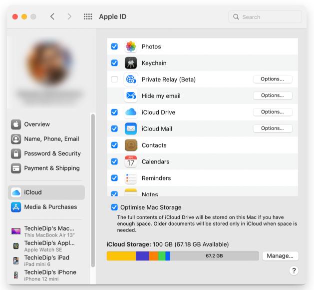Click the yellow segment of storage bar
The image size is (314, 290).
pos(121,256)
